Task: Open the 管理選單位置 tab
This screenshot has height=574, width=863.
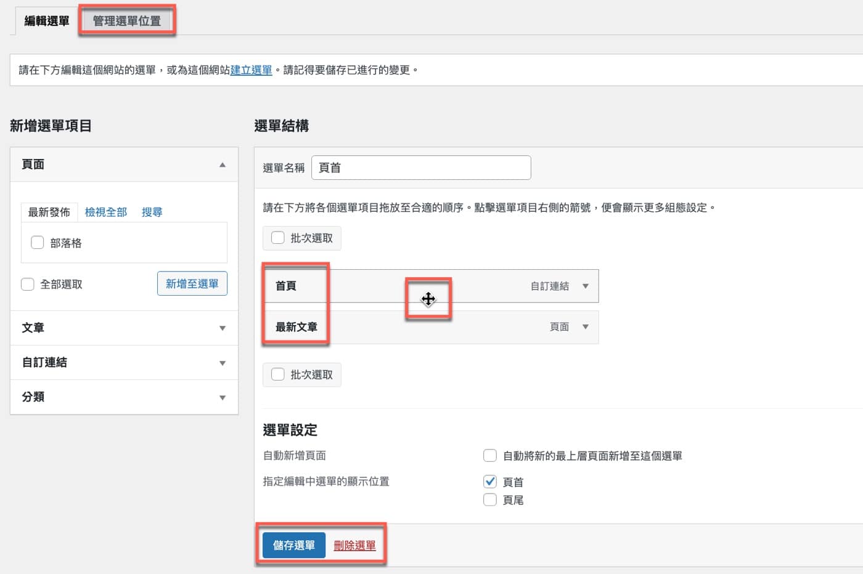Action: [127, 21]
